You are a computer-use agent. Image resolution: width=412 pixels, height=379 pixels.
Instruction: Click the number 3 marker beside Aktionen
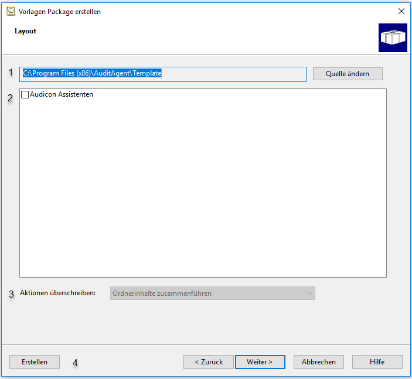[x=11, y=294]
